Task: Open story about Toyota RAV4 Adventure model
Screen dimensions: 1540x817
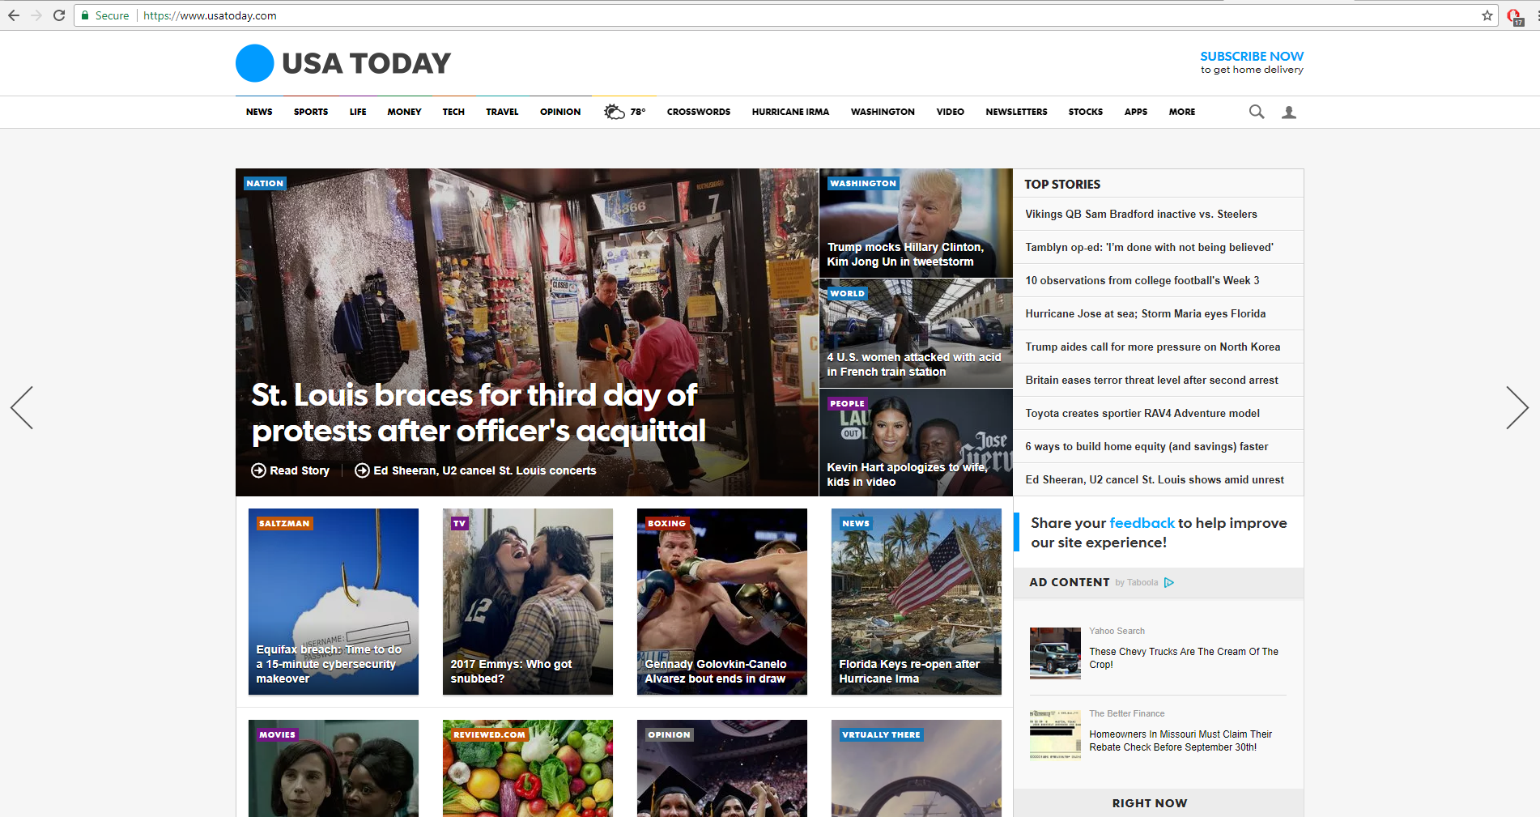Action: pyautogui.click(x=1142, y=413)
